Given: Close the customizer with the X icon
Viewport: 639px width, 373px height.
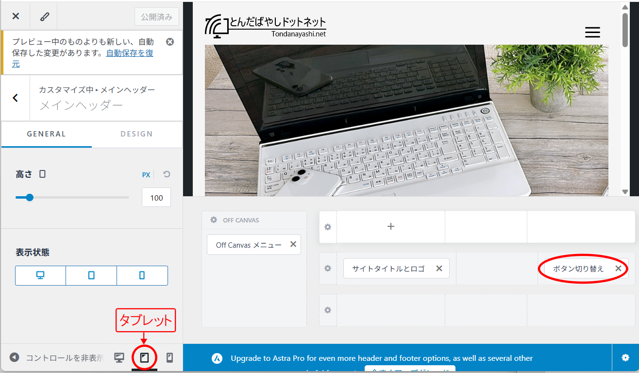Looking at the screenshot, I should 16,16.
